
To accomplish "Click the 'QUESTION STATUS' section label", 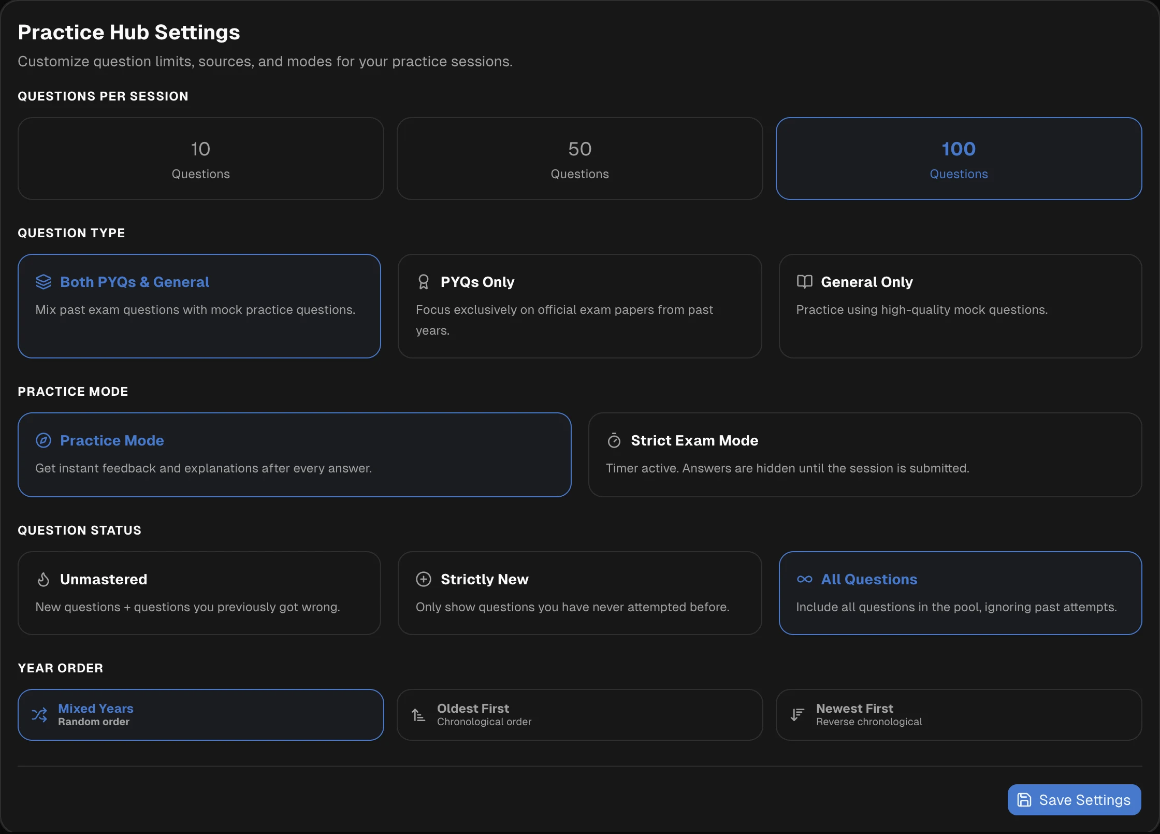I will 79,530.
